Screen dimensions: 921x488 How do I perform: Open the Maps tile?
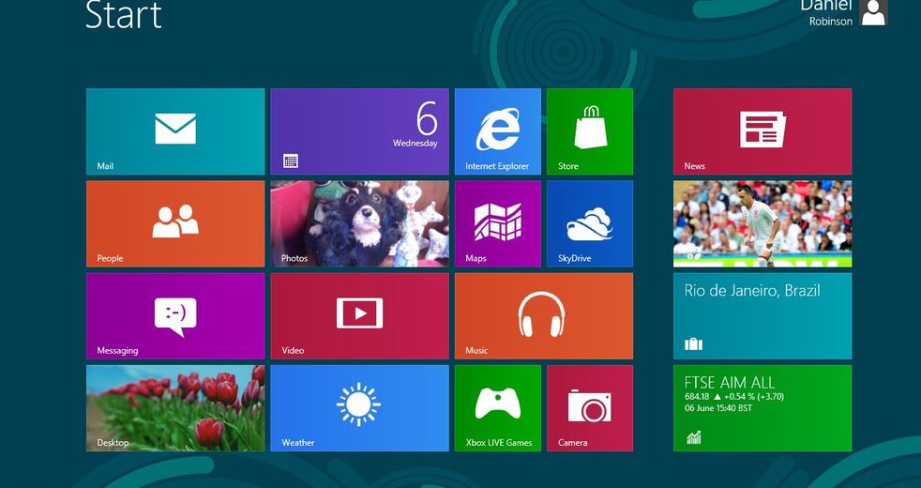[x=497, y=224]
